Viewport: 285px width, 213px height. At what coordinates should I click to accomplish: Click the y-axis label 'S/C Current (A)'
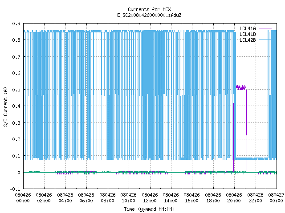pos(5,106)
